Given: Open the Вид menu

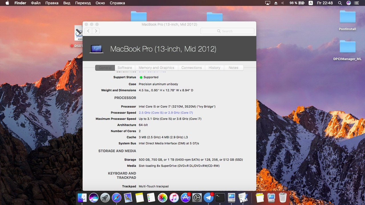Looking at the screenshot, I should 67,3.
